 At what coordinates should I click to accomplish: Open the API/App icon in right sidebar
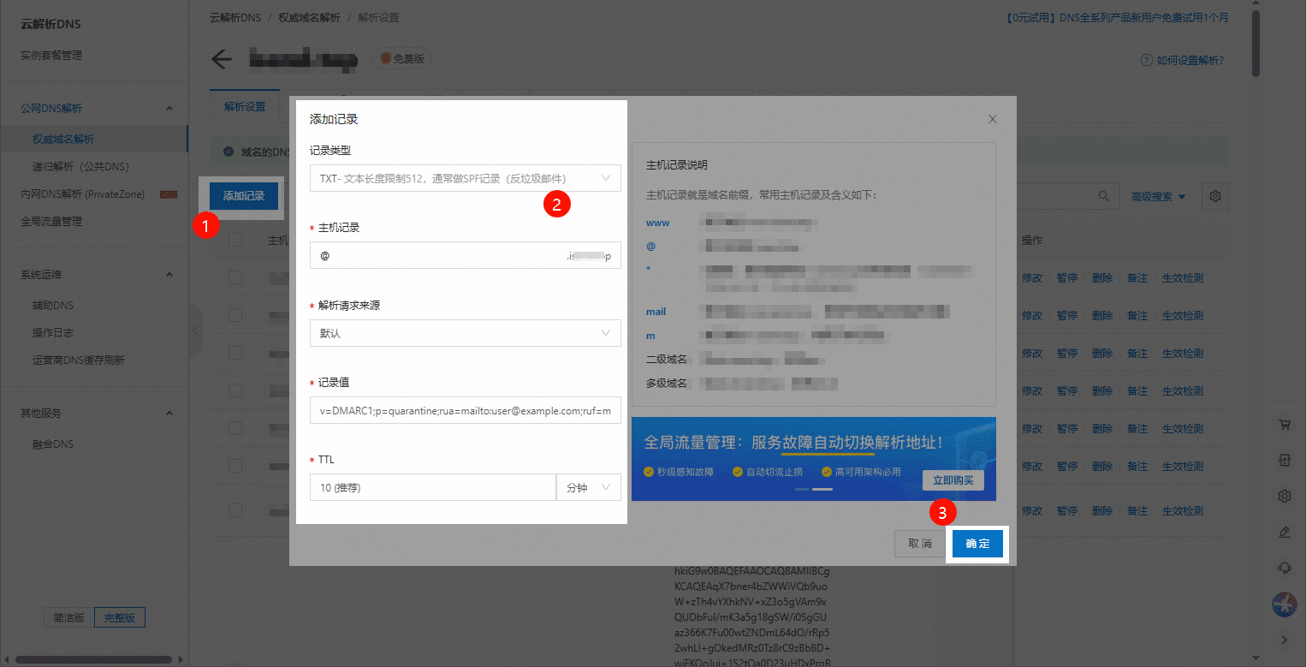click(x=1285, y=460)
